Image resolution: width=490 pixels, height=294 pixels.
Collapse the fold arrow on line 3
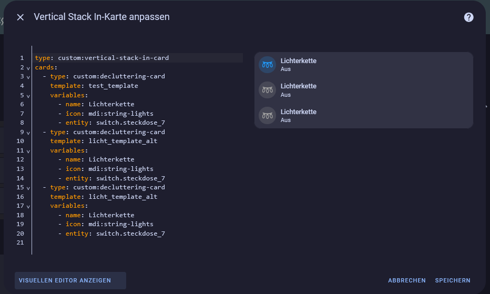pyautogui.click(x=28, y=77)
